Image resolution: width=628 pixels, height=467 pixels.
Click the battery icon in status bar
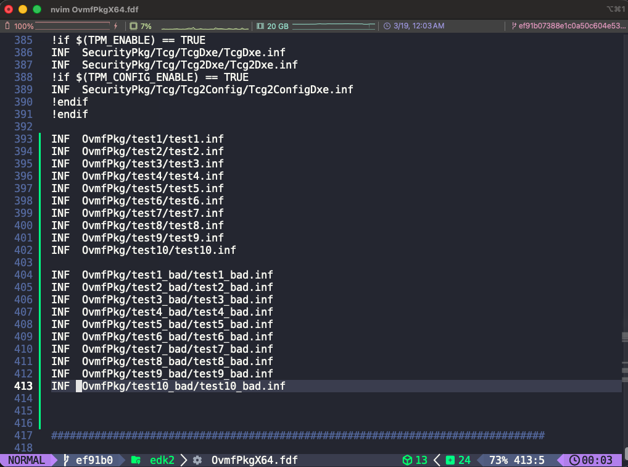(7, 27)
